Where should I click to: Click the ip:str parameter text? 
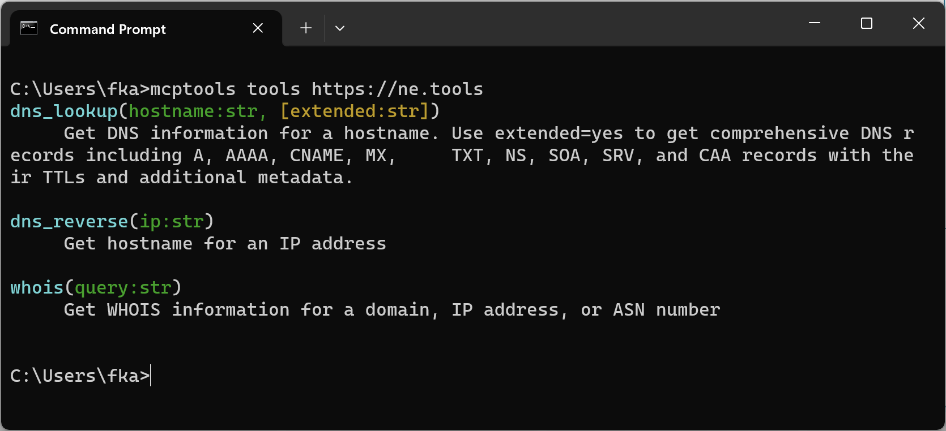[172, 222]
